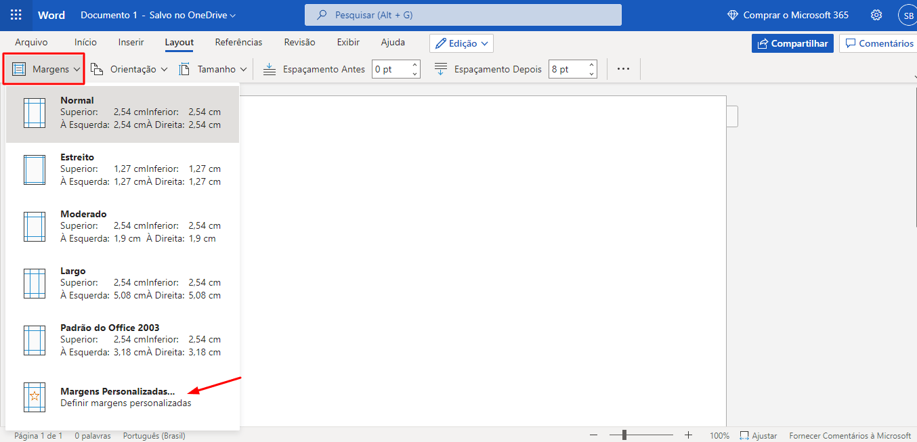This screenshot has height=442, width=917.
Task: Click the Compartilhar button
Action: tap(792, 43)
